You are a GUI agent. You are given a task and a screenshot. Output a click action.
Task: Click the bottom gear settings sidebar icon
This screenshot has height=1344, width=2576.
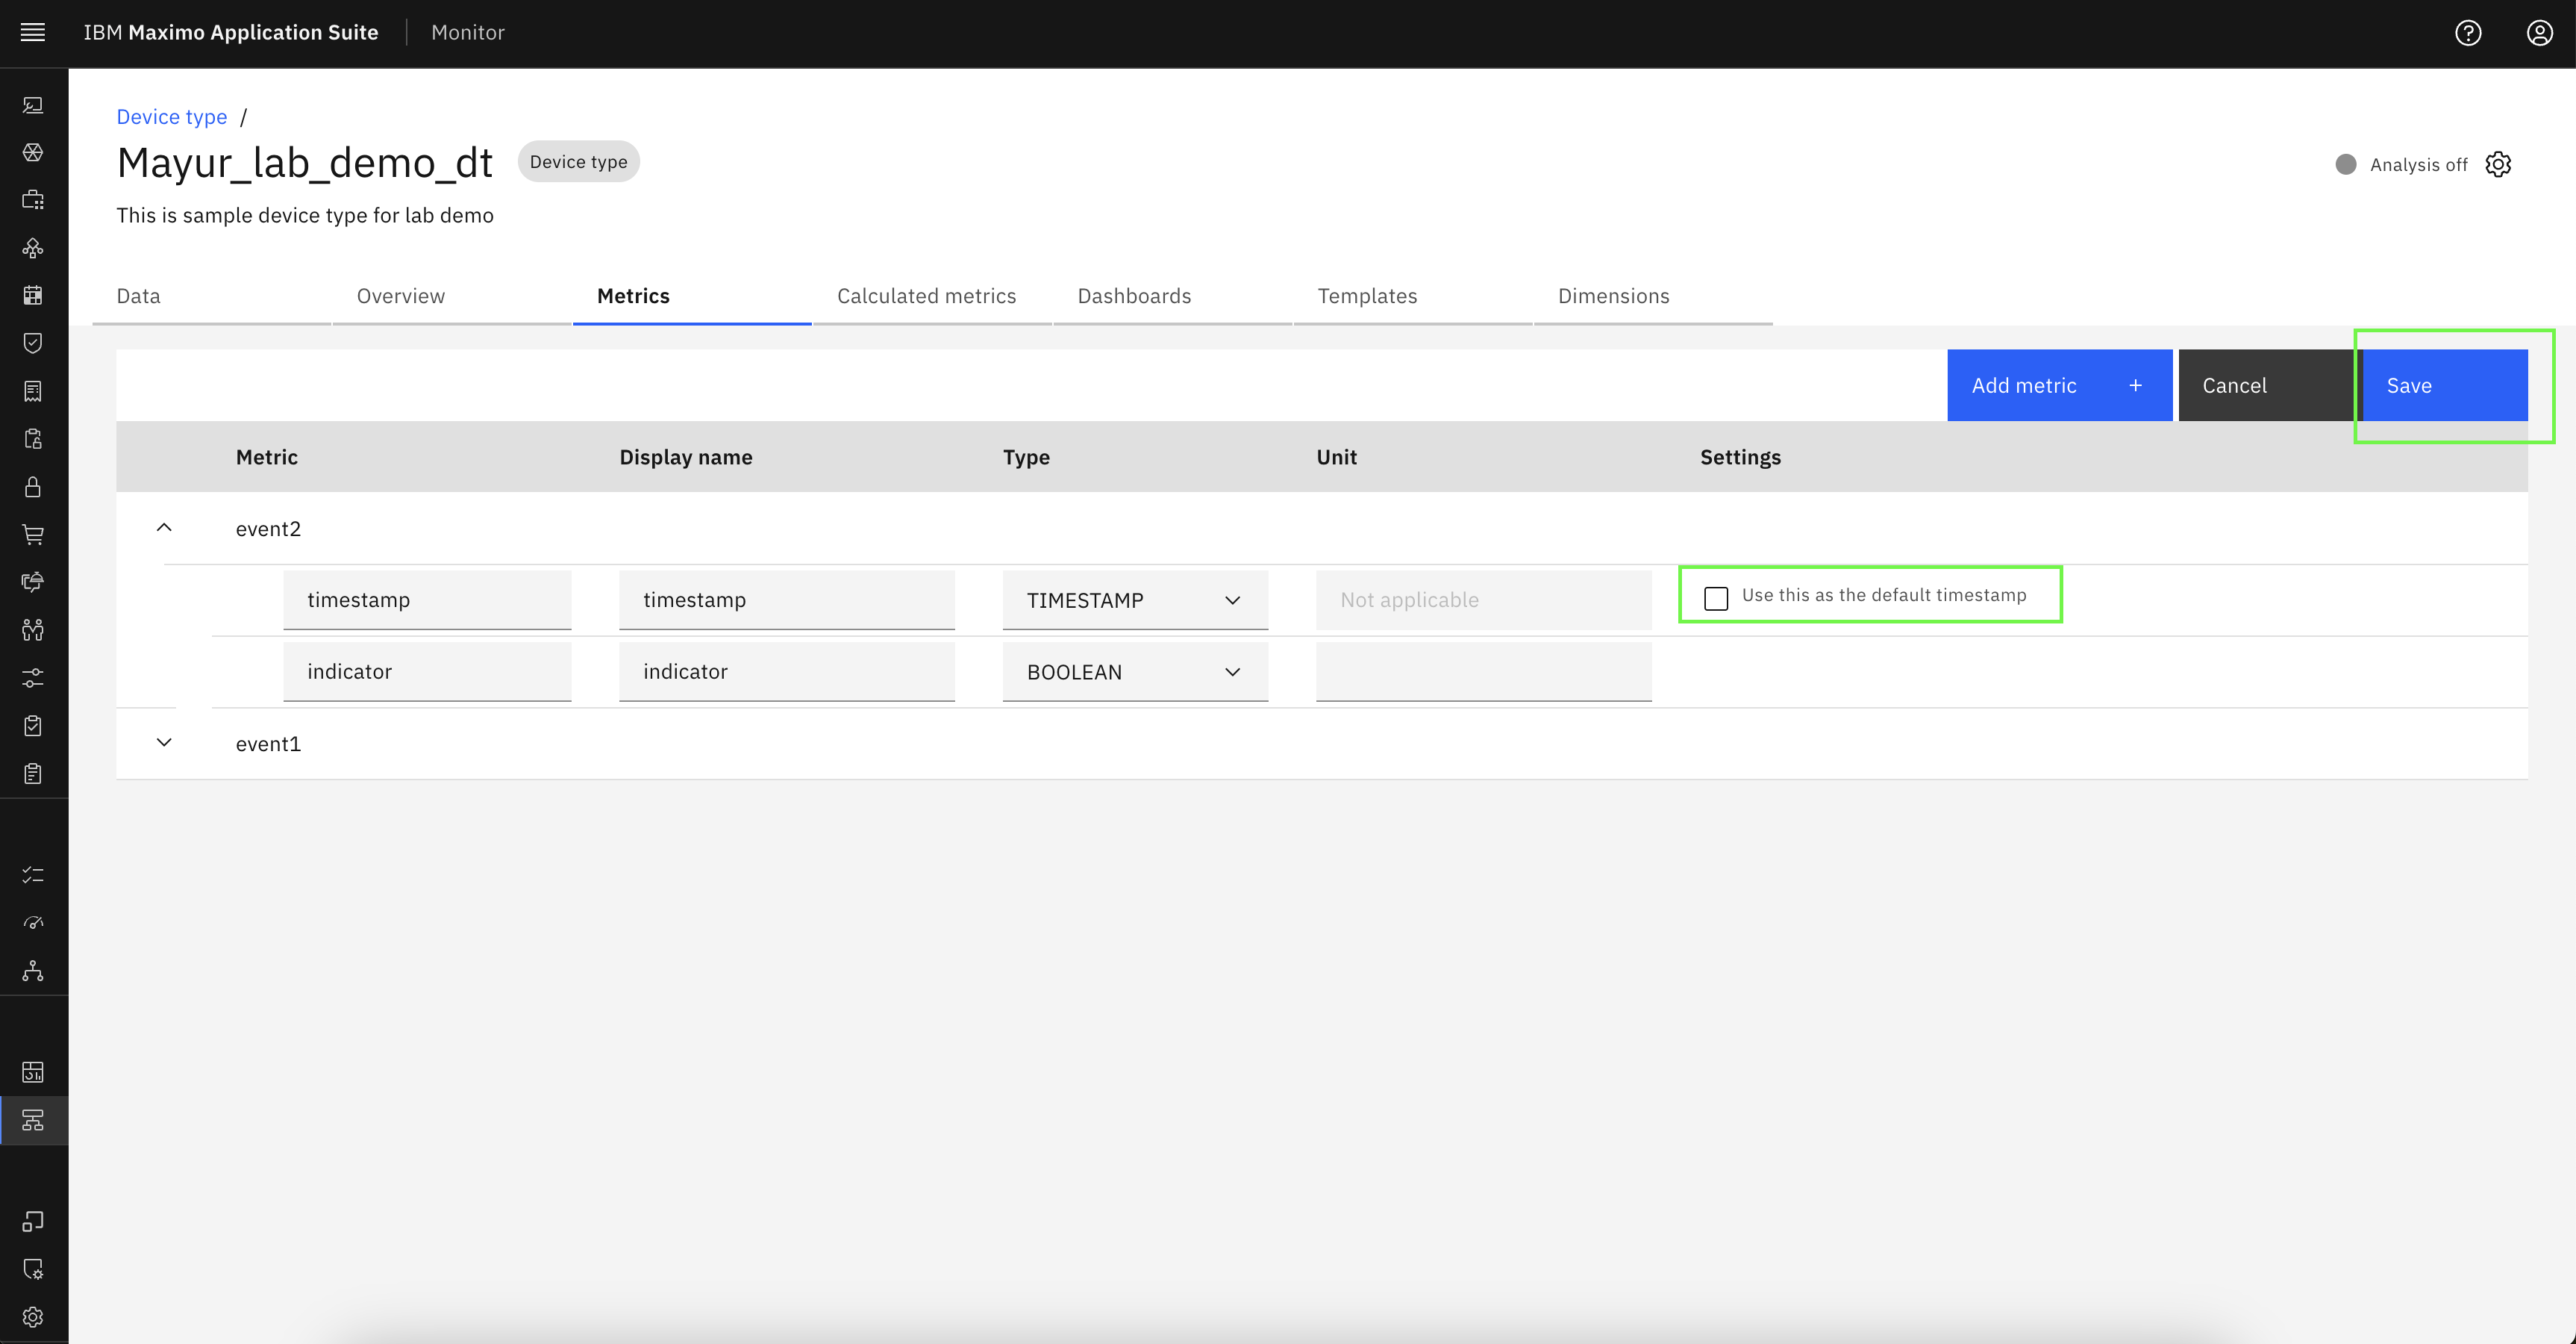tap(33, 1317)
